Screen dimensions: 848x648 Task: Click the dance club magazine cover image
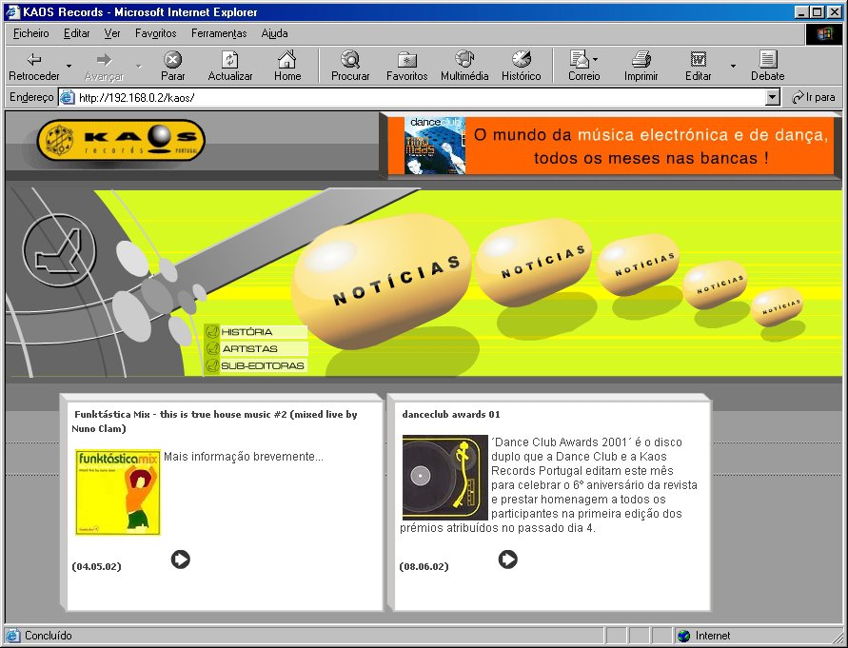coord(435,146)
